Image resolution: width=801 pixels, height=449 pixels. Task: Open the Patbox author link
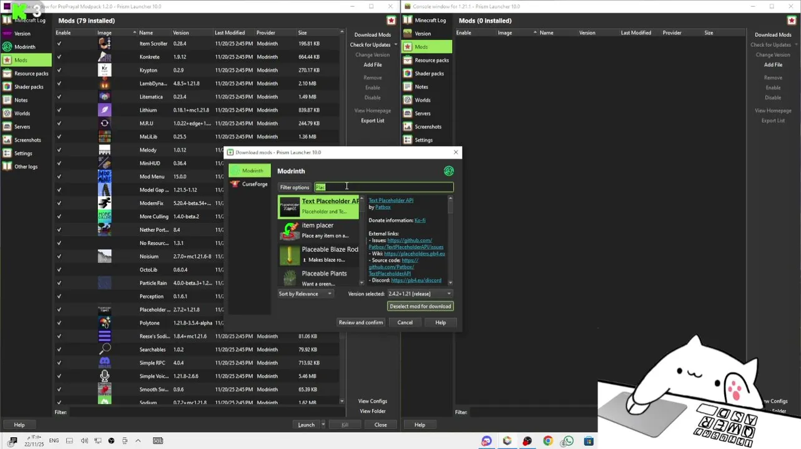click(x=383, y=207)
